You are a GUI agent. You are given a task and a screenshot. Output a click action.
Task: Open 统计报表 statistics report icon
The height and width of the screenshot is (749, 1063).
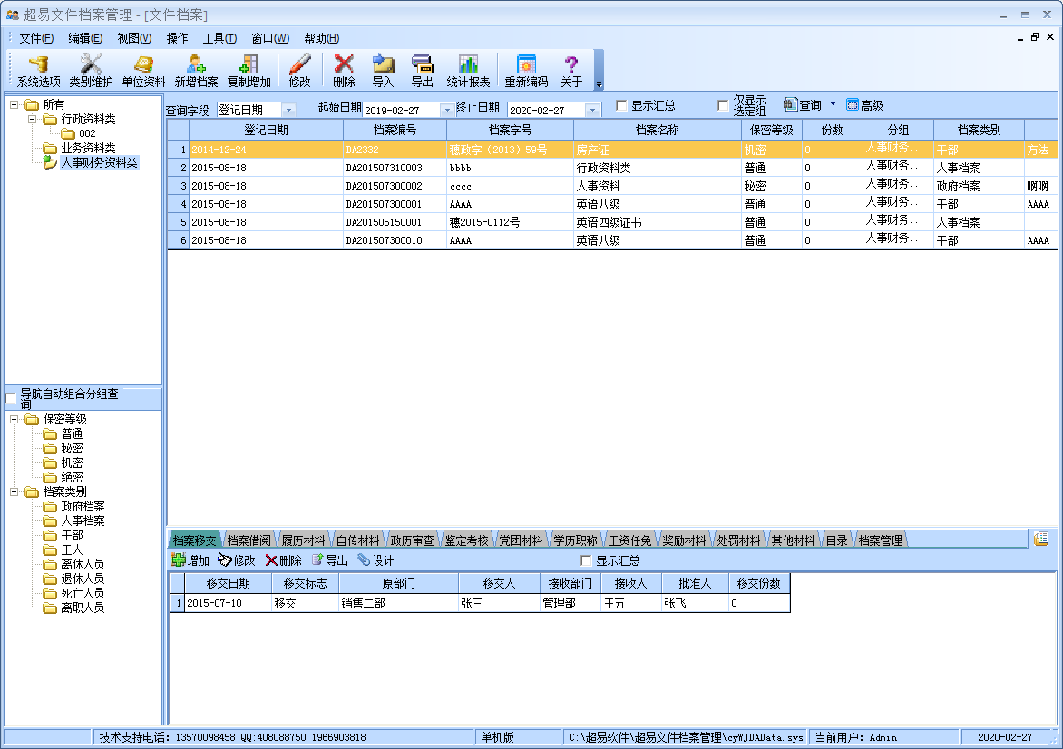tap(468, 71)
